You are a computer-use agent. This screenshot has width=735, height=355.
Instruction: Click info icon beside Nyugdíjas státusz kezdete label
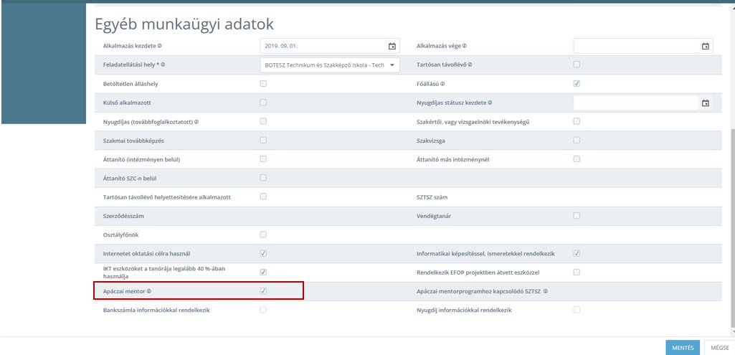point(490,103)
